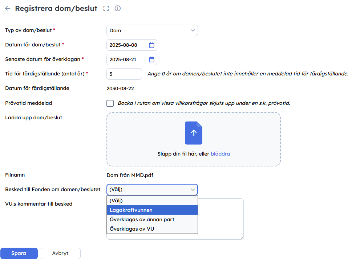Select the (Välj) placeholder option in list
This screenshot has width=352, height=260.
click(x=152, y=201)
